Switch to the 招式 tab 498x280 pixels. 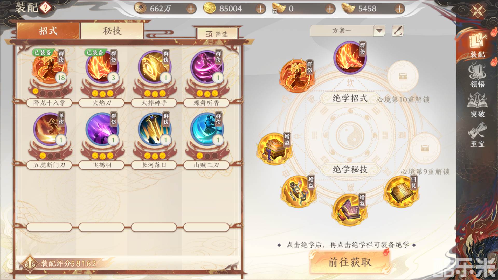[x=48, y=31]
